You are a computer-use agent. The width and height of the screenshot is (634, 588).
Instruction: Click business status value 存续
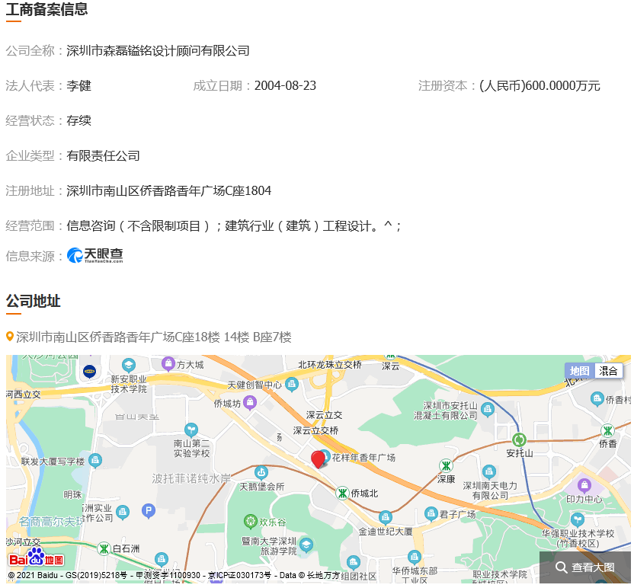(x=78, y=120)
